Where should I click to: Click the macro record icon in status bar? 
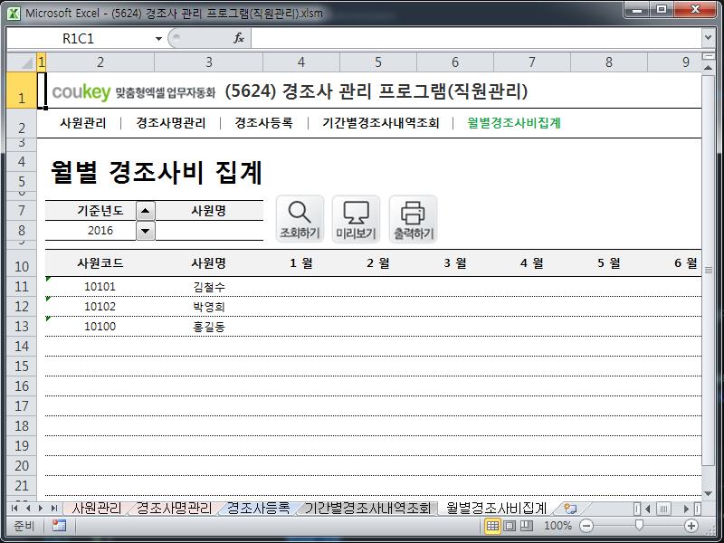pos(59,526)
